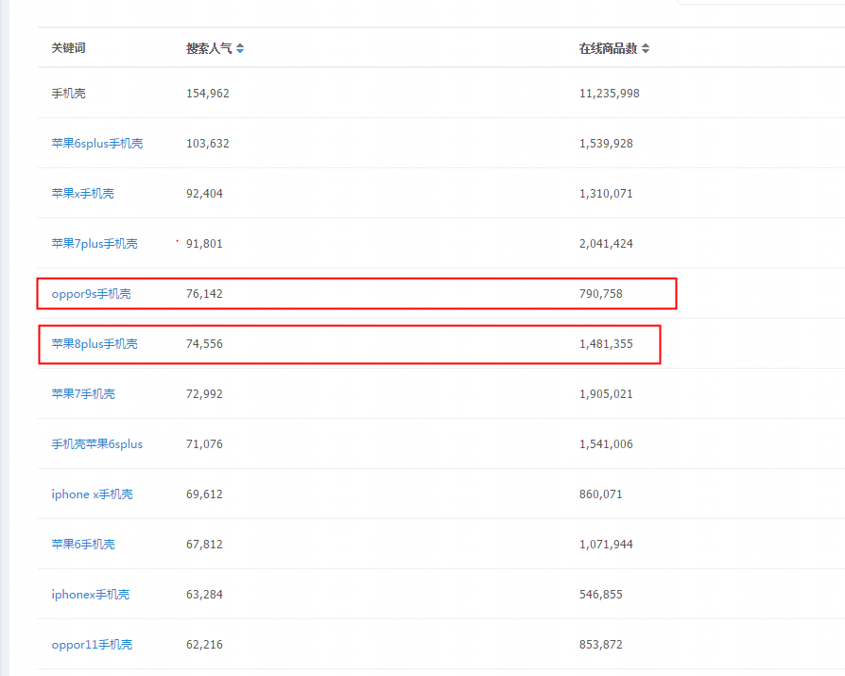
Task: Select online product count 1,071,944
Action: coord(606,545)
